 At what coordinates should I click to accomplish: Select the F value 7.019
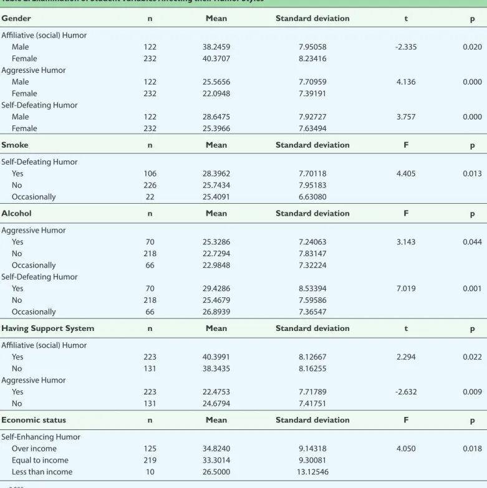[406, 289]
